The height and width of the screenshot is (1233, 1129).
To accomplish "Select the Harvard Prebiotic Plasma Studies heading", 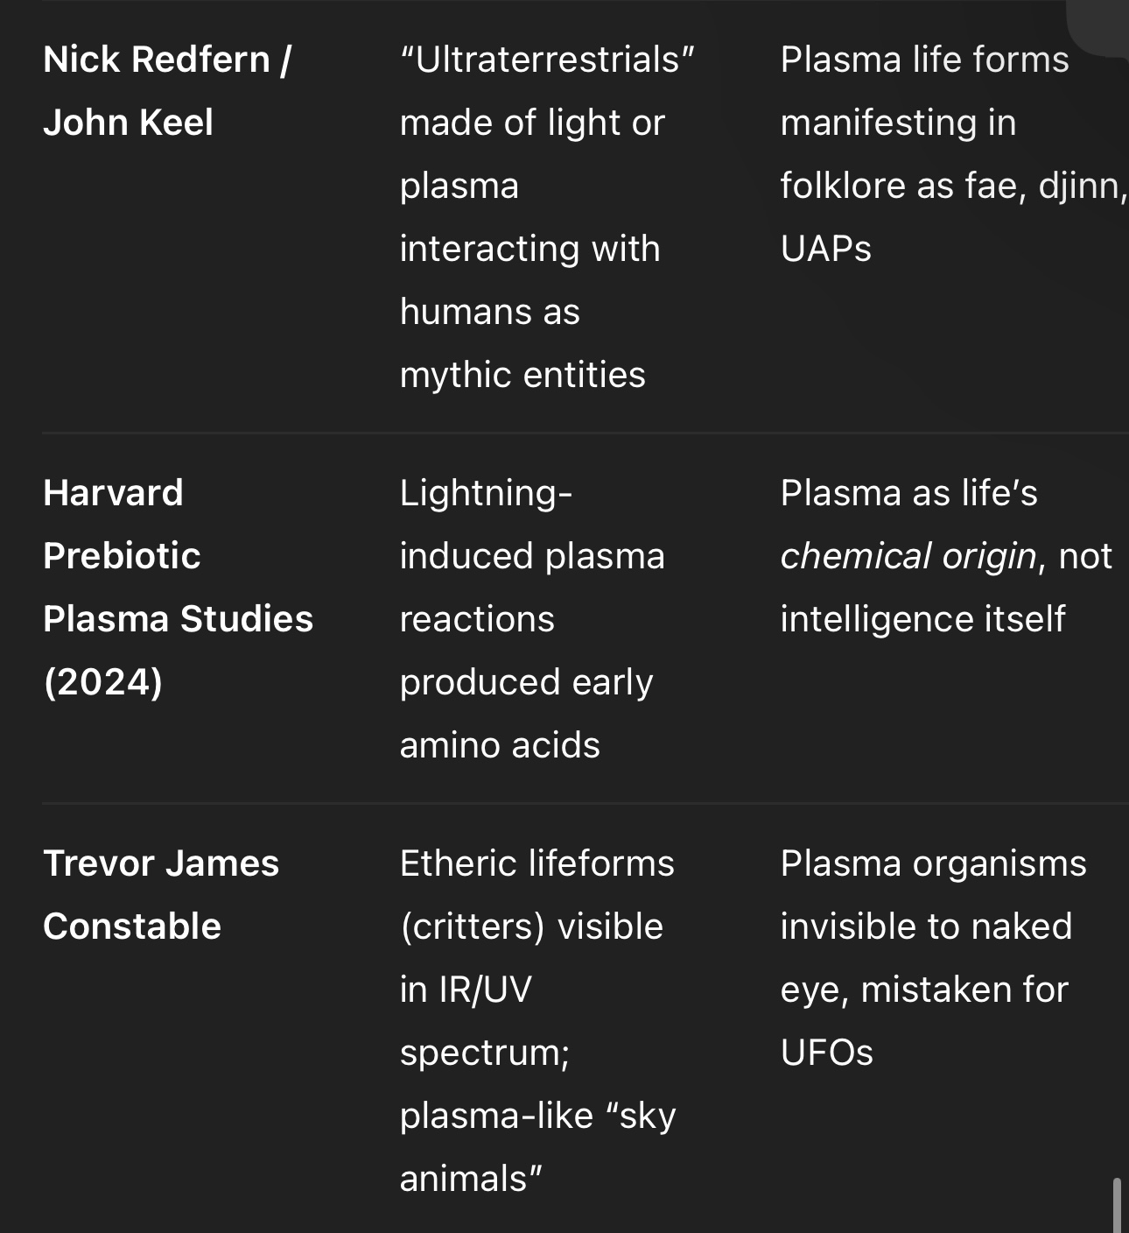I will (x=178, y=588).
